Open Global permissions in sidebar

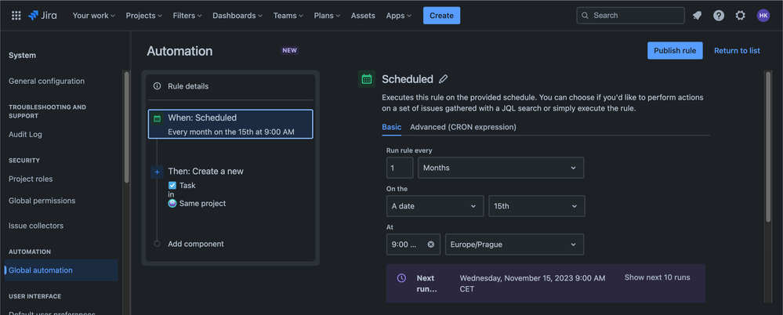coord(42,201)
